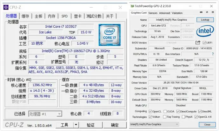Toggle the DirectCompute checkbox
219x131 pixels.
point(178,111)
